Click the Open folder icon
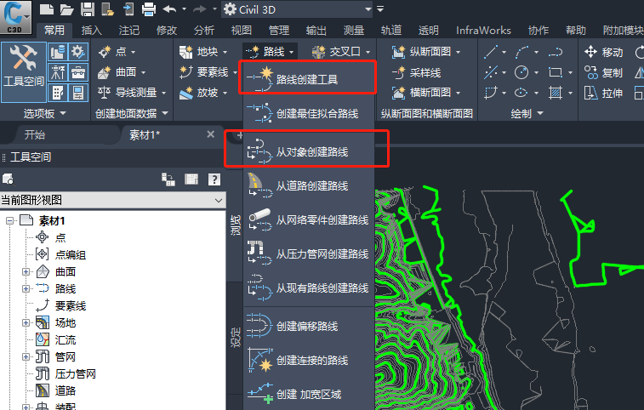Image resolution: width=644 pixels, height=410 pixels. [x=66, y=9]
